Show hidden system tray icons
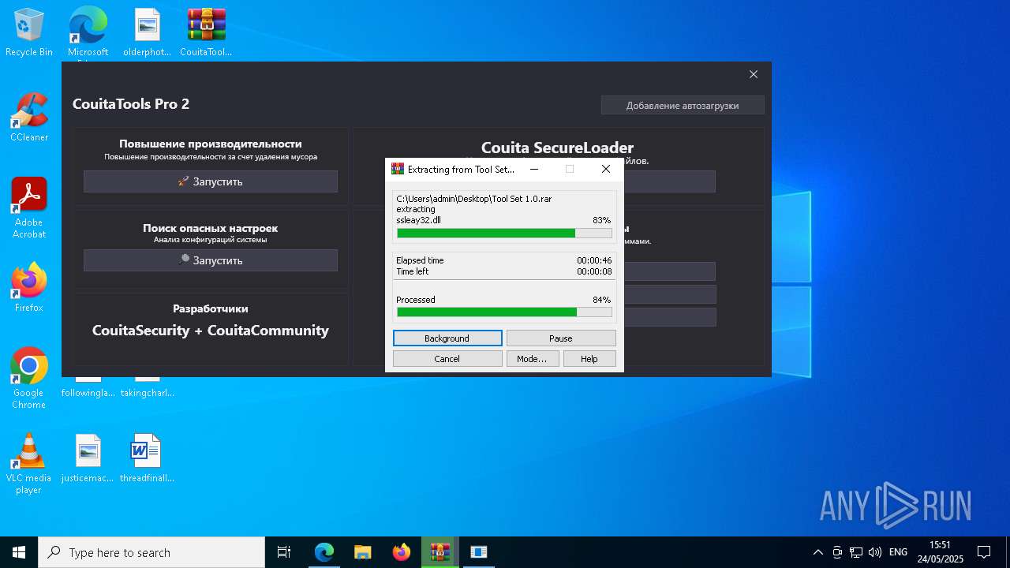This screenshot has width=1010, height=568. pyautogui.click(x=817, y=552)
